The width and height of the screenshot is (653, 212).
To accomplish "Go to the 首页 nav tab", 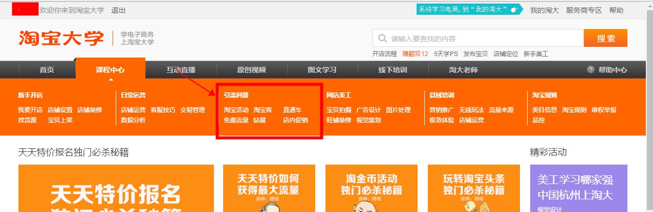I will click(x=47, y=70).
